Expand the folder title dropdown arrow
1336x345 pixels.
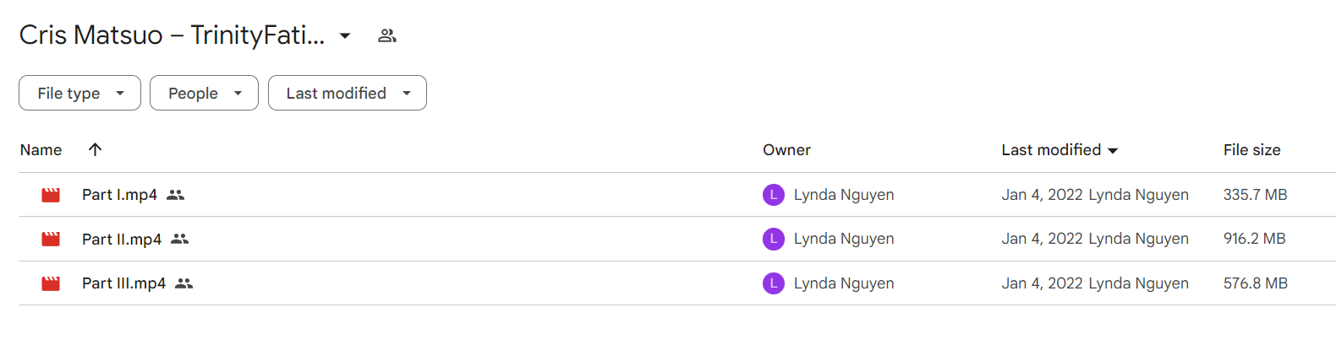click(x=345, y=35)
